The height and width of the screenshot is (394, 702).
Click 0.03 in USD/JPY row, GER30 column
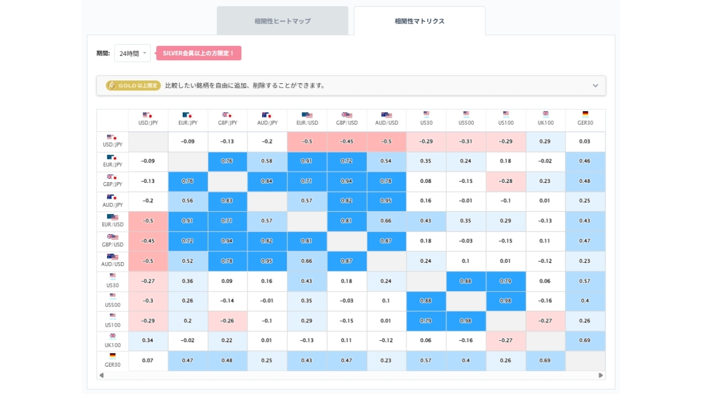585,142
